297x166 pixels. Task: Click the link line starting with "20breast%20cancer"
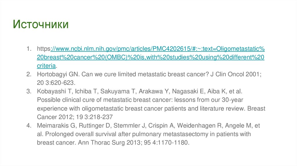(x=150, y=57)
